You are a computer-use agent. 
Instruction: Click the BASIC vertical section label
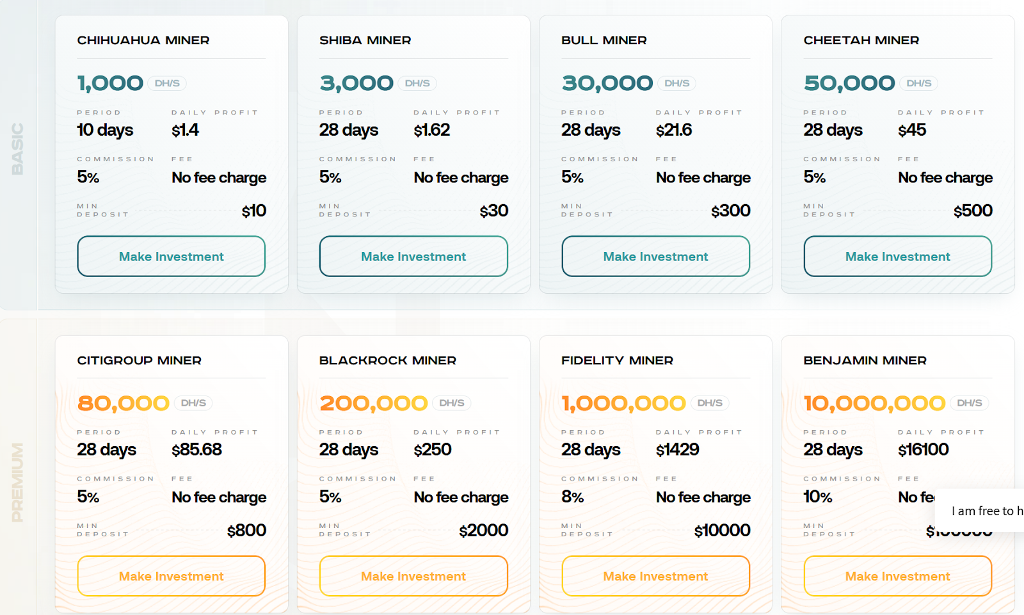click(x=18, y=148)
